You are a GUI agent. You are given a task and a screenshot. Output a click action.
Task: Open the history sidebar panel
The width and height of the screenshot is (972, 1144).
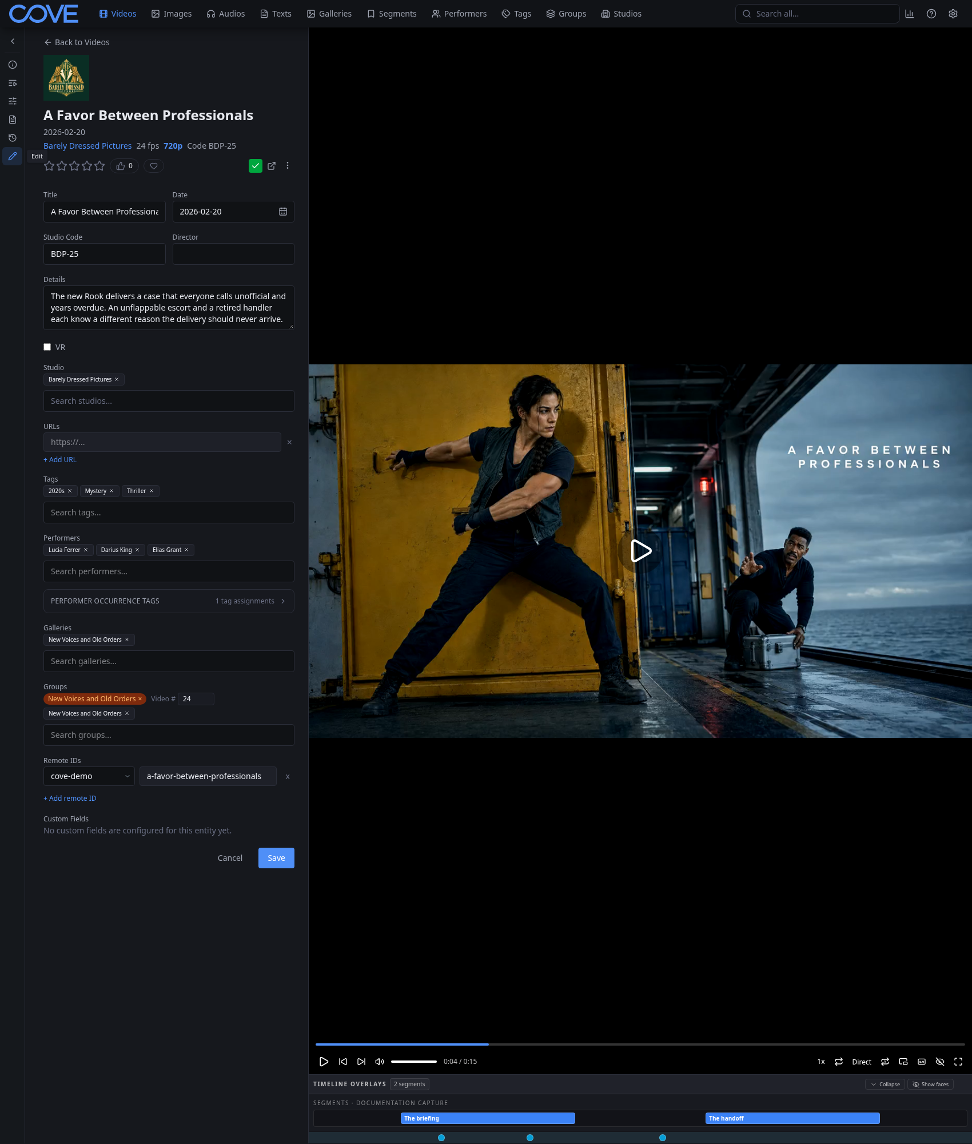tap(13, 138)
